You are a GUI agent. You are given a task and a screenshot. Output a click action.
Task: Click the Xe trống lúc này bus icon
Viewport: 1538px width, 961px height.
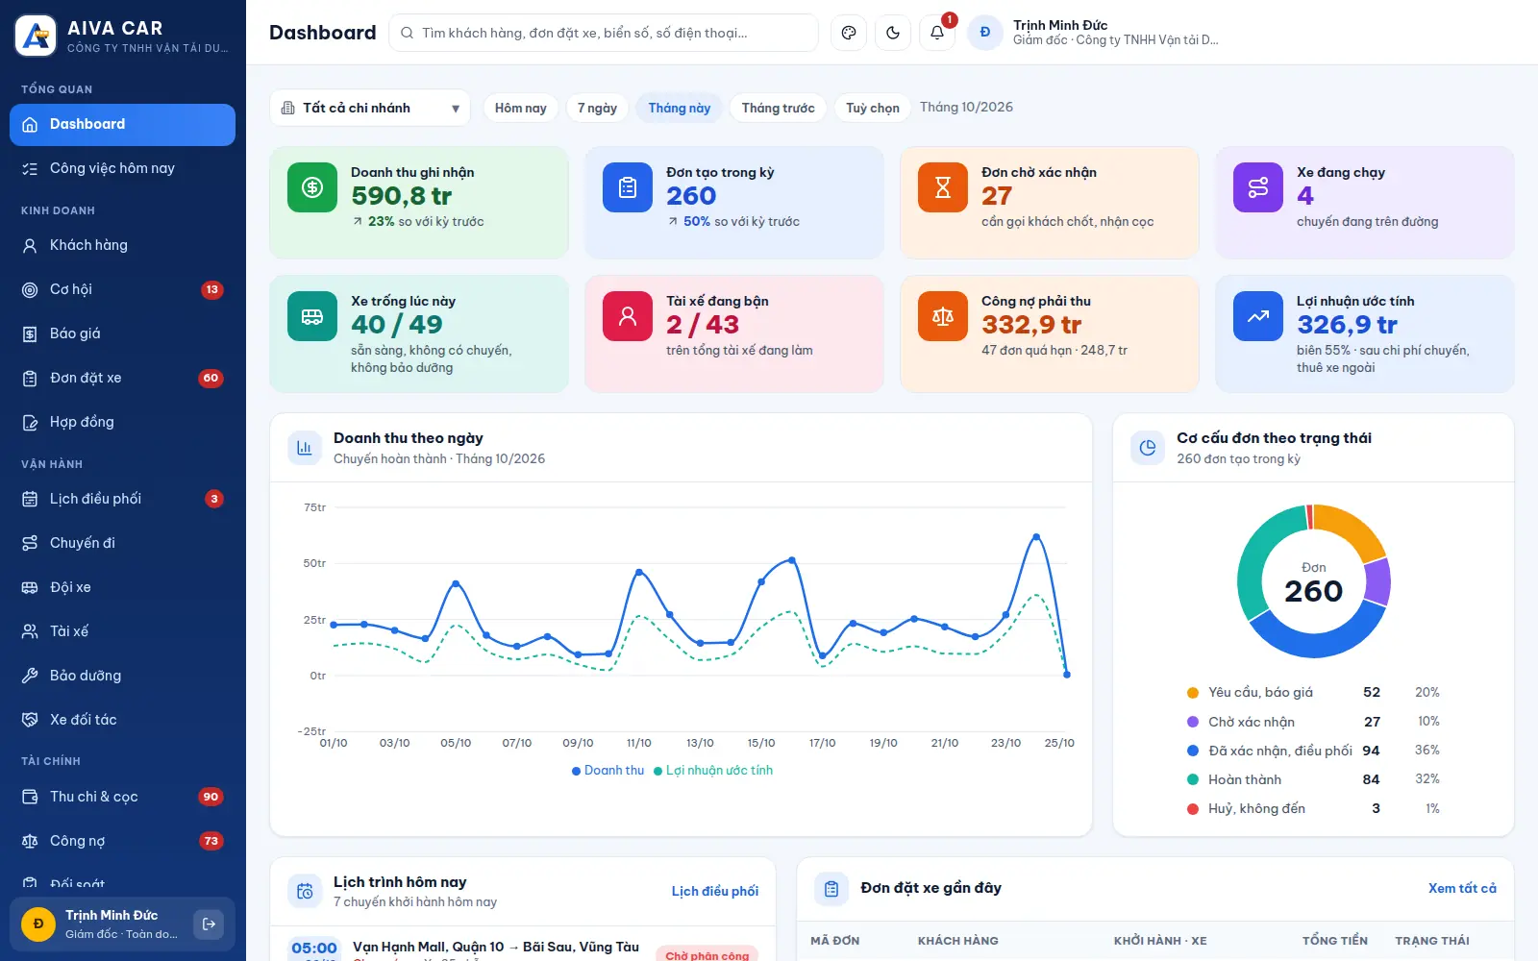coord(312,316)
